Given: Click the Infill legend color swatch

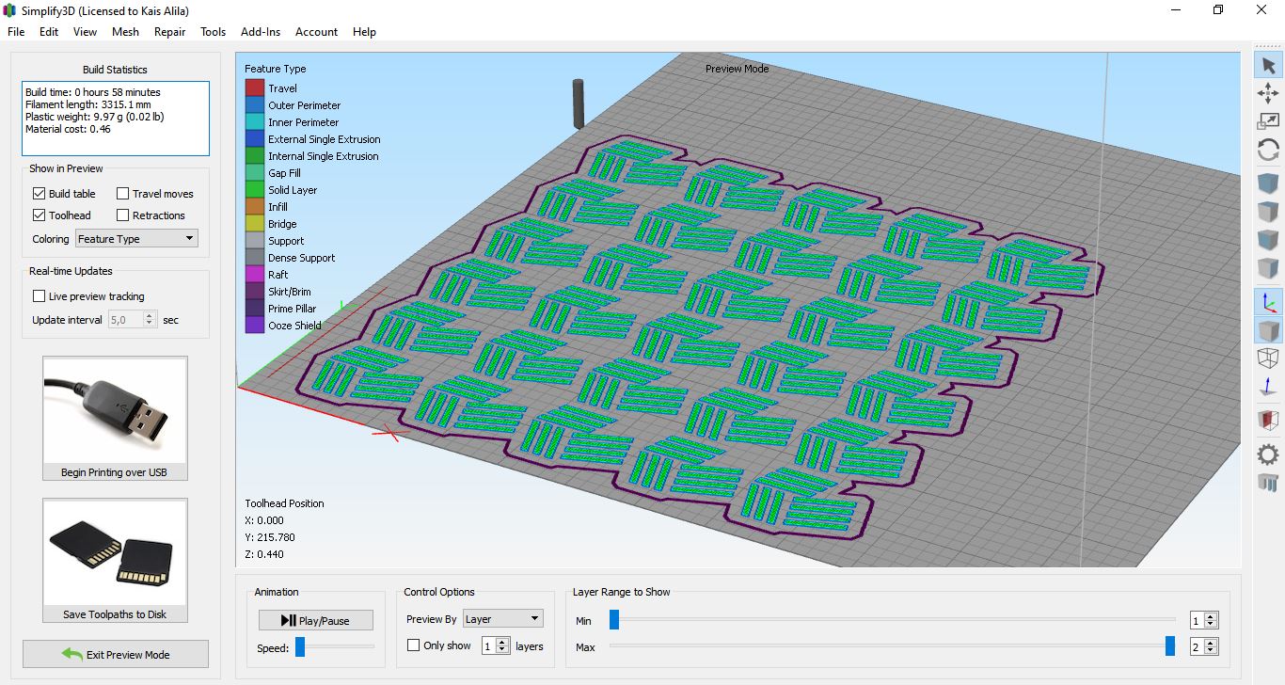Looking at the screenshot, I should pos(254,207).
